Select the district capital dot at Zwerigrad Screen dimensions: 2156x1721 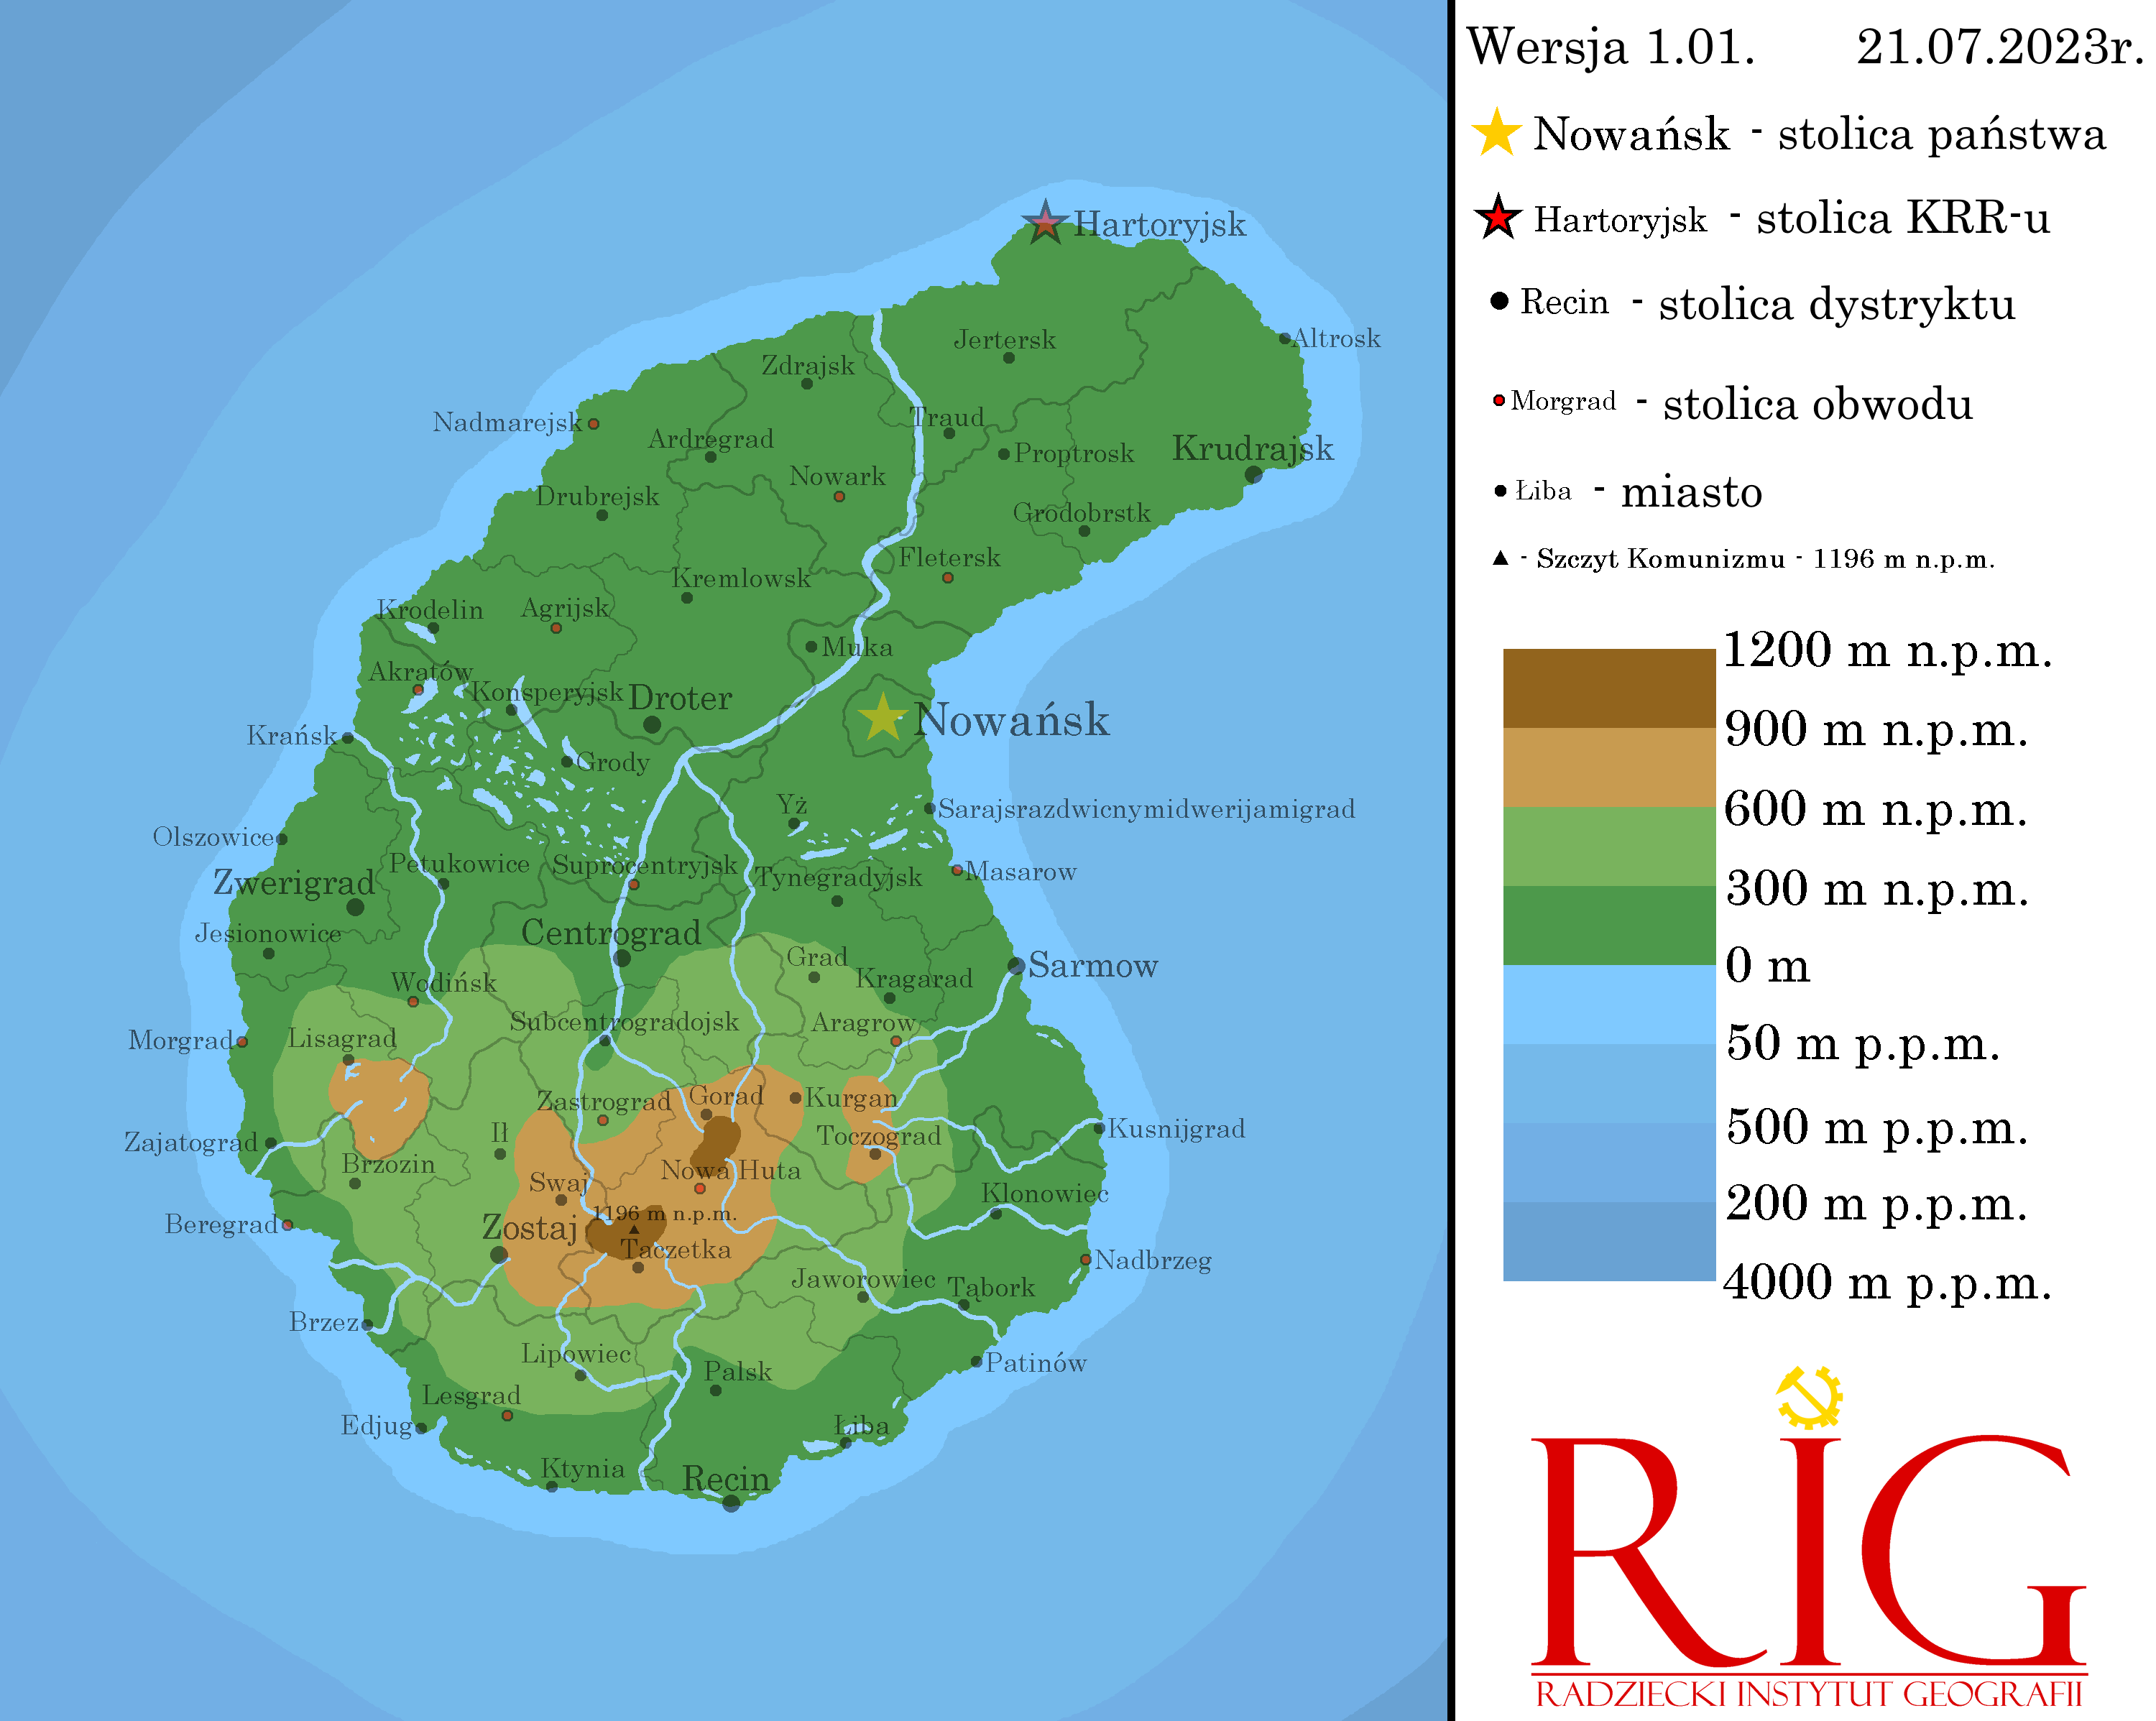pyautogui.click(x=355, y=908)
